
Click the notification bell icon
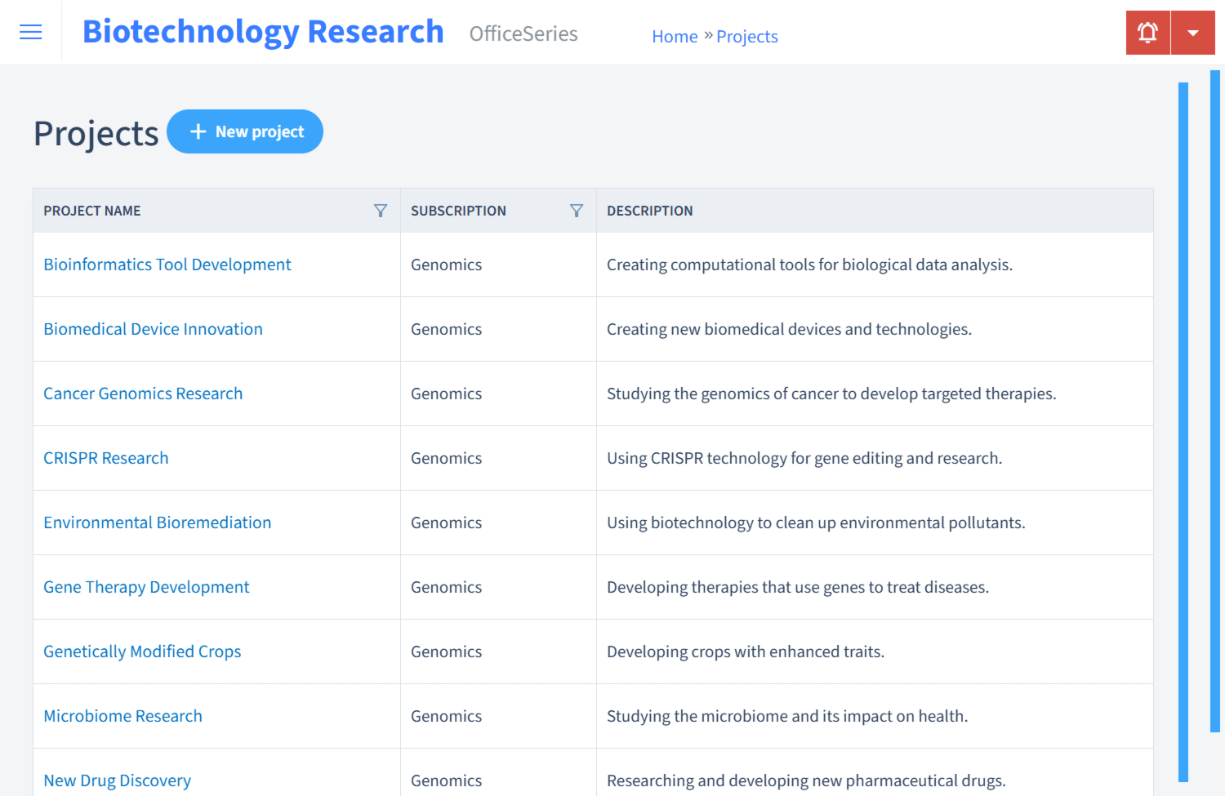1147,32
